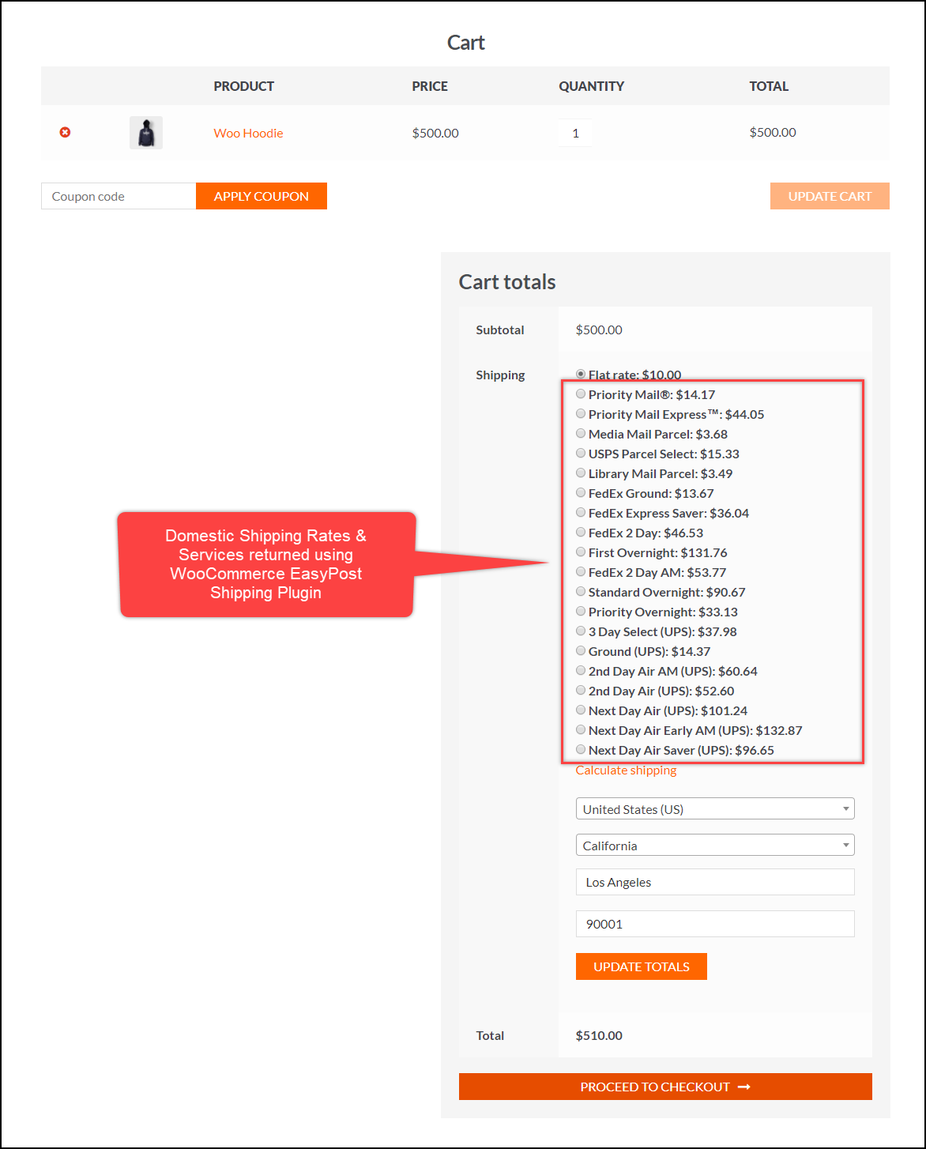Image resolution: width=926 pixels, height=1149 pixels.
Task: Select FedEx 2 Day $46.53
Action: [x=581, y=532]
